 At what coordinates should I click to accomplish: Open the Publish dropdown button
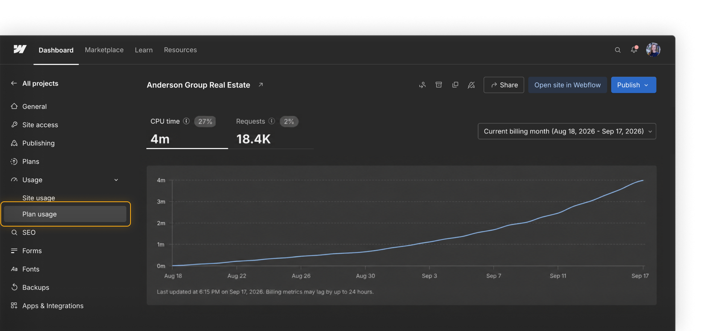point(634,85)
